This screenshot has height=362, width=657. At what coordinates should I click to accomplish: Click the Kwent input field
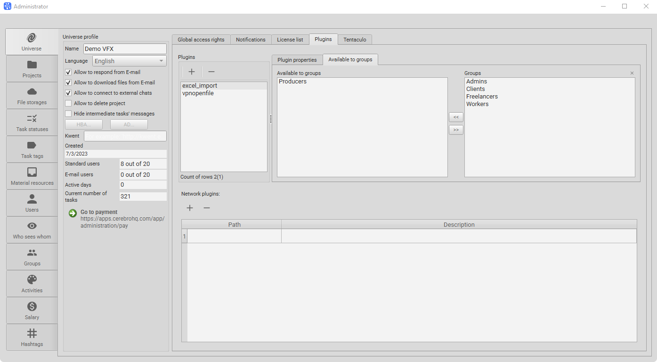125,136
